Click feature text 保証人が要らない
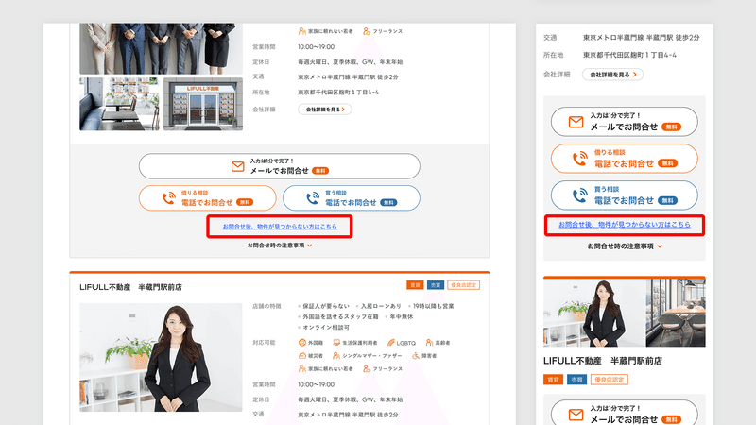 pos(326,306)
